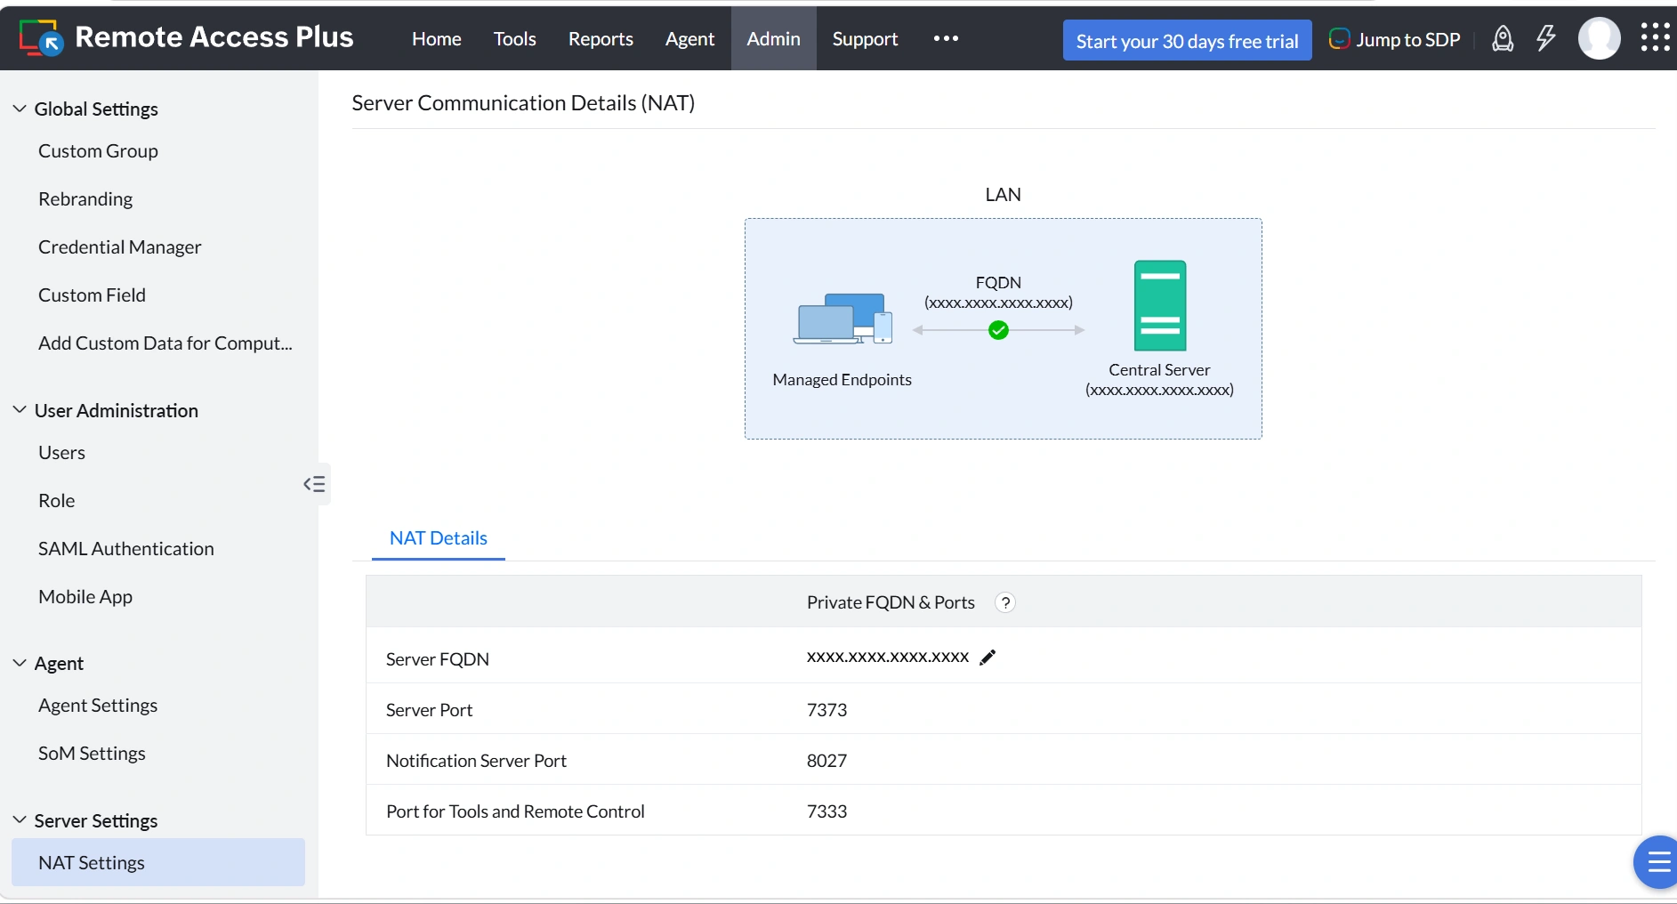
Task: Click the green check status icon in the diagram
Action: click(999, 330)
